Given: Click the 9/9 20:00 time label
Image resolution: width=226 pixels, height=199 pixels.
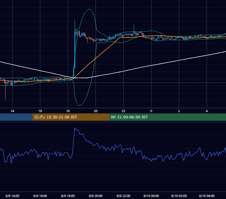Looking at the screenshot, I should pyautogui.click(x=96, y=196).
